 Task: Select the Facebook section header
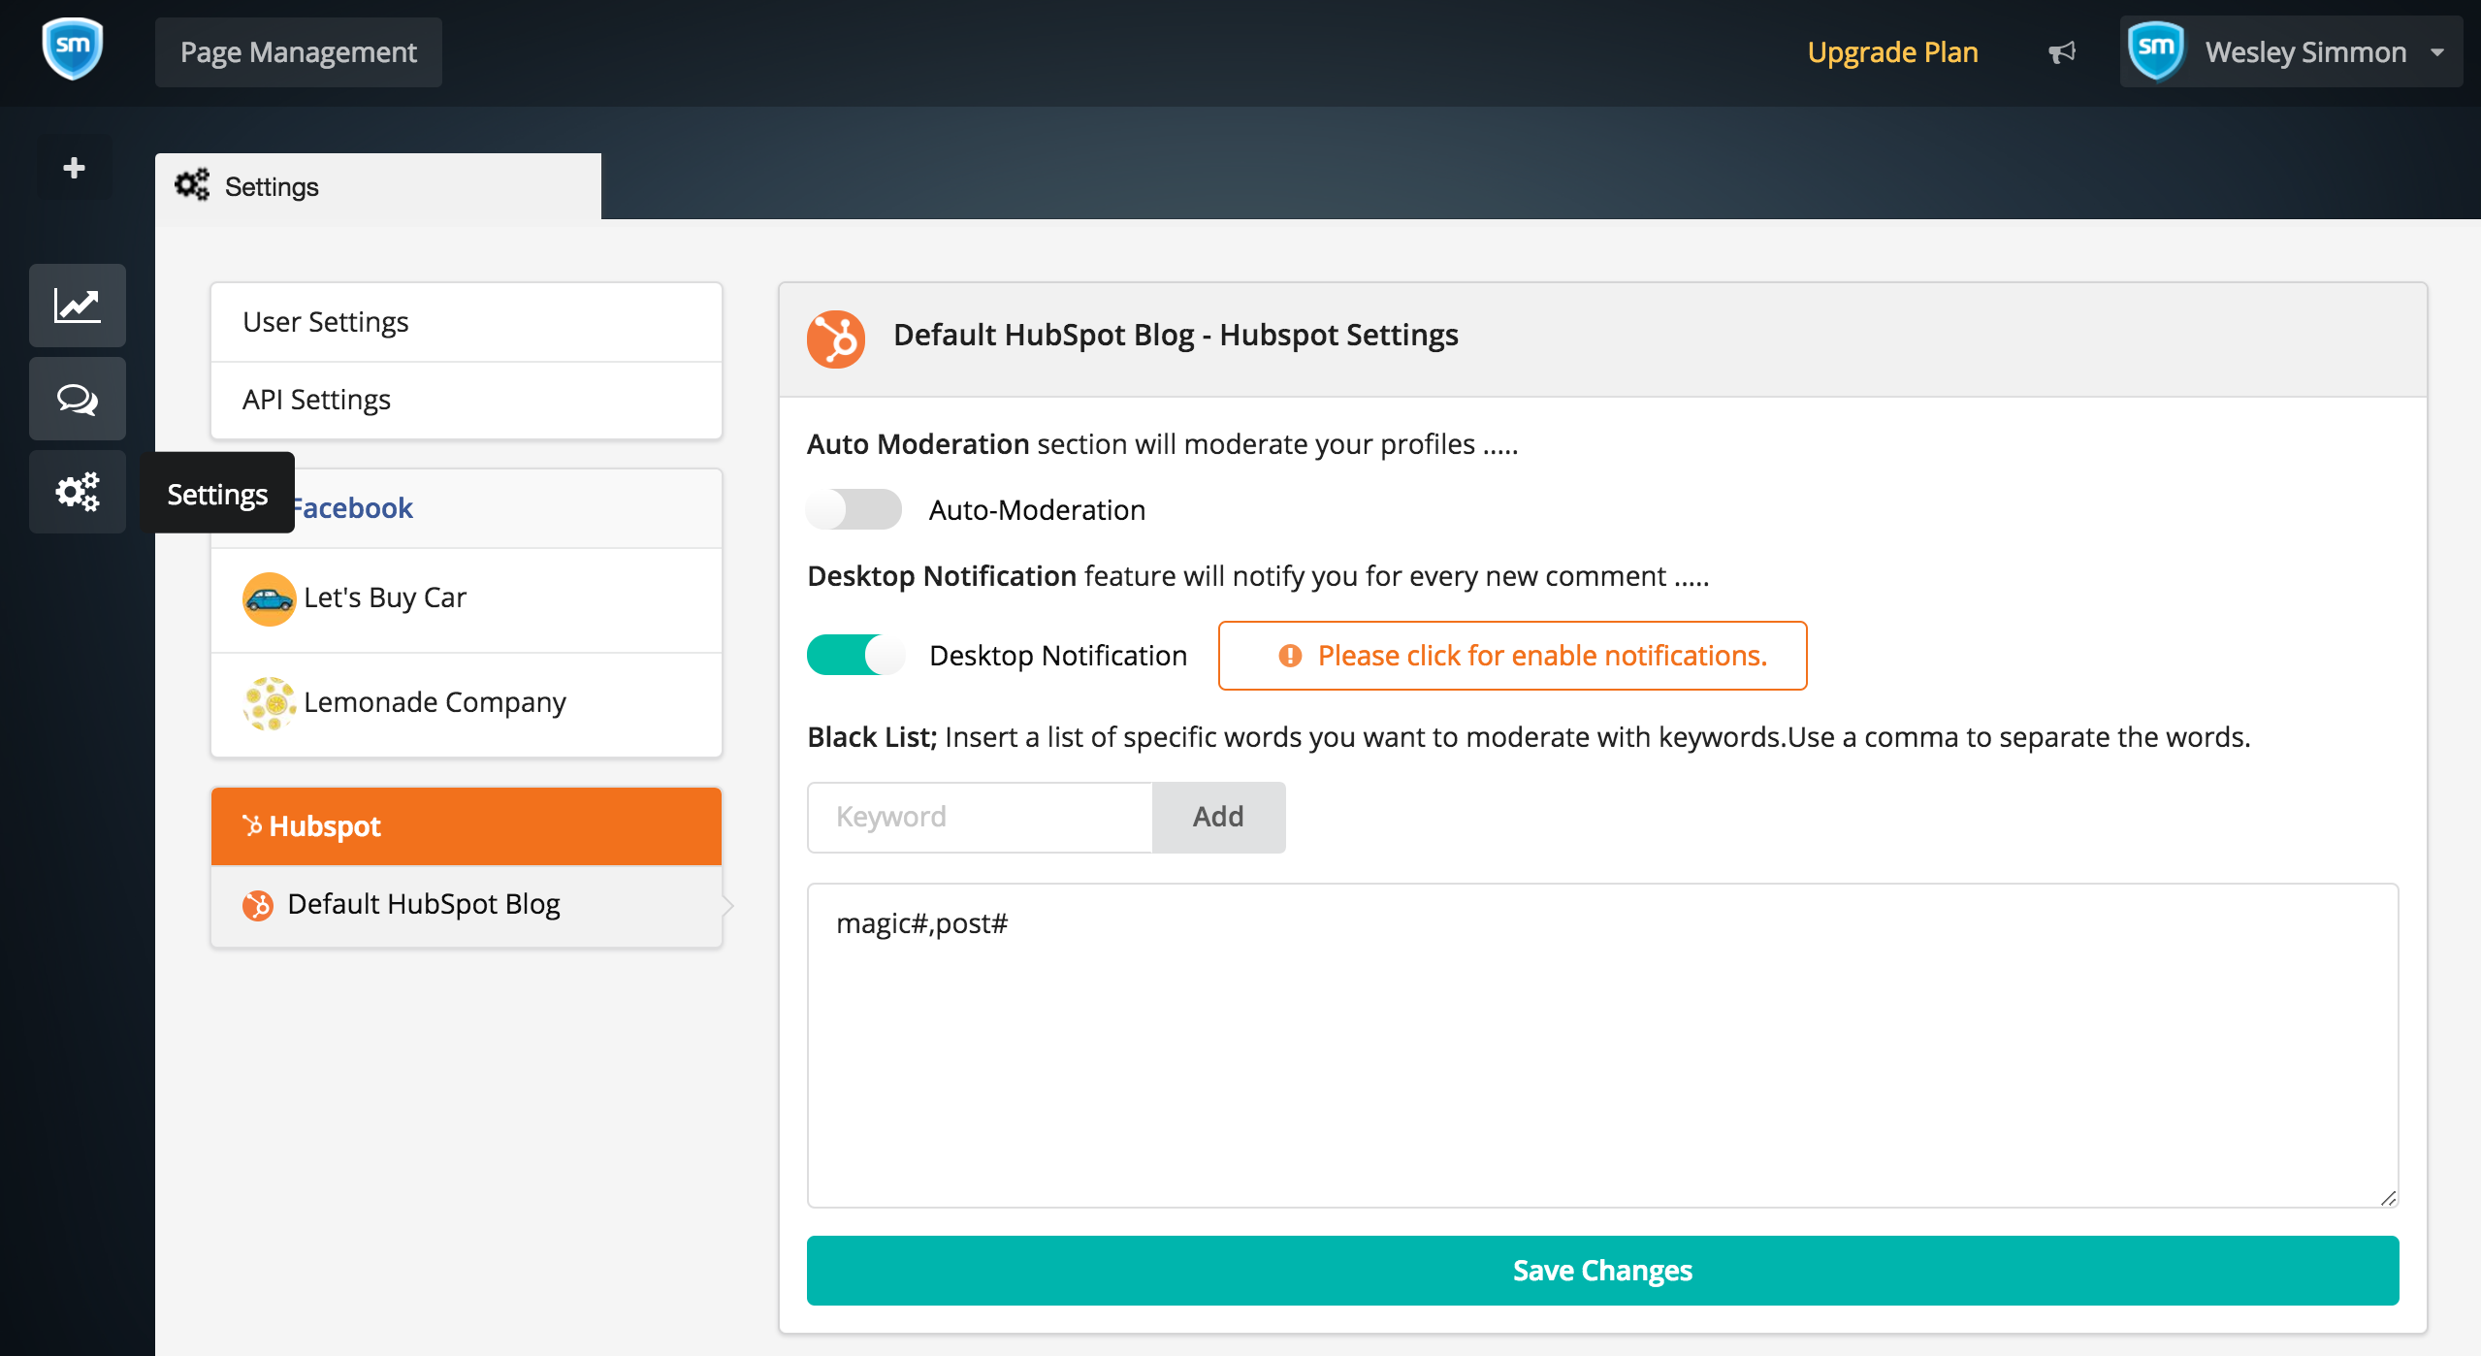467,508
